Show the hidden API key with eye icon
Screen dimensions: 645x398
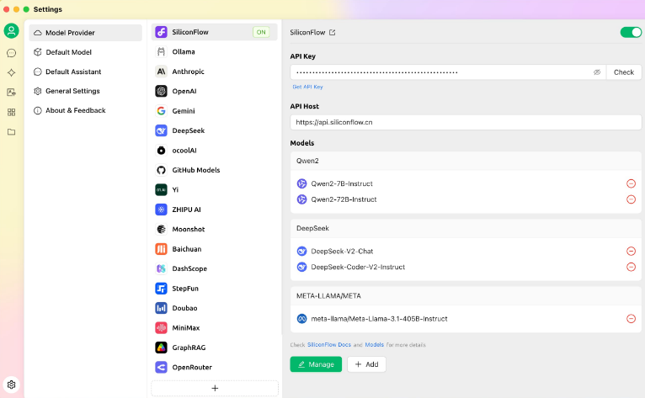[x=597, y=72]
